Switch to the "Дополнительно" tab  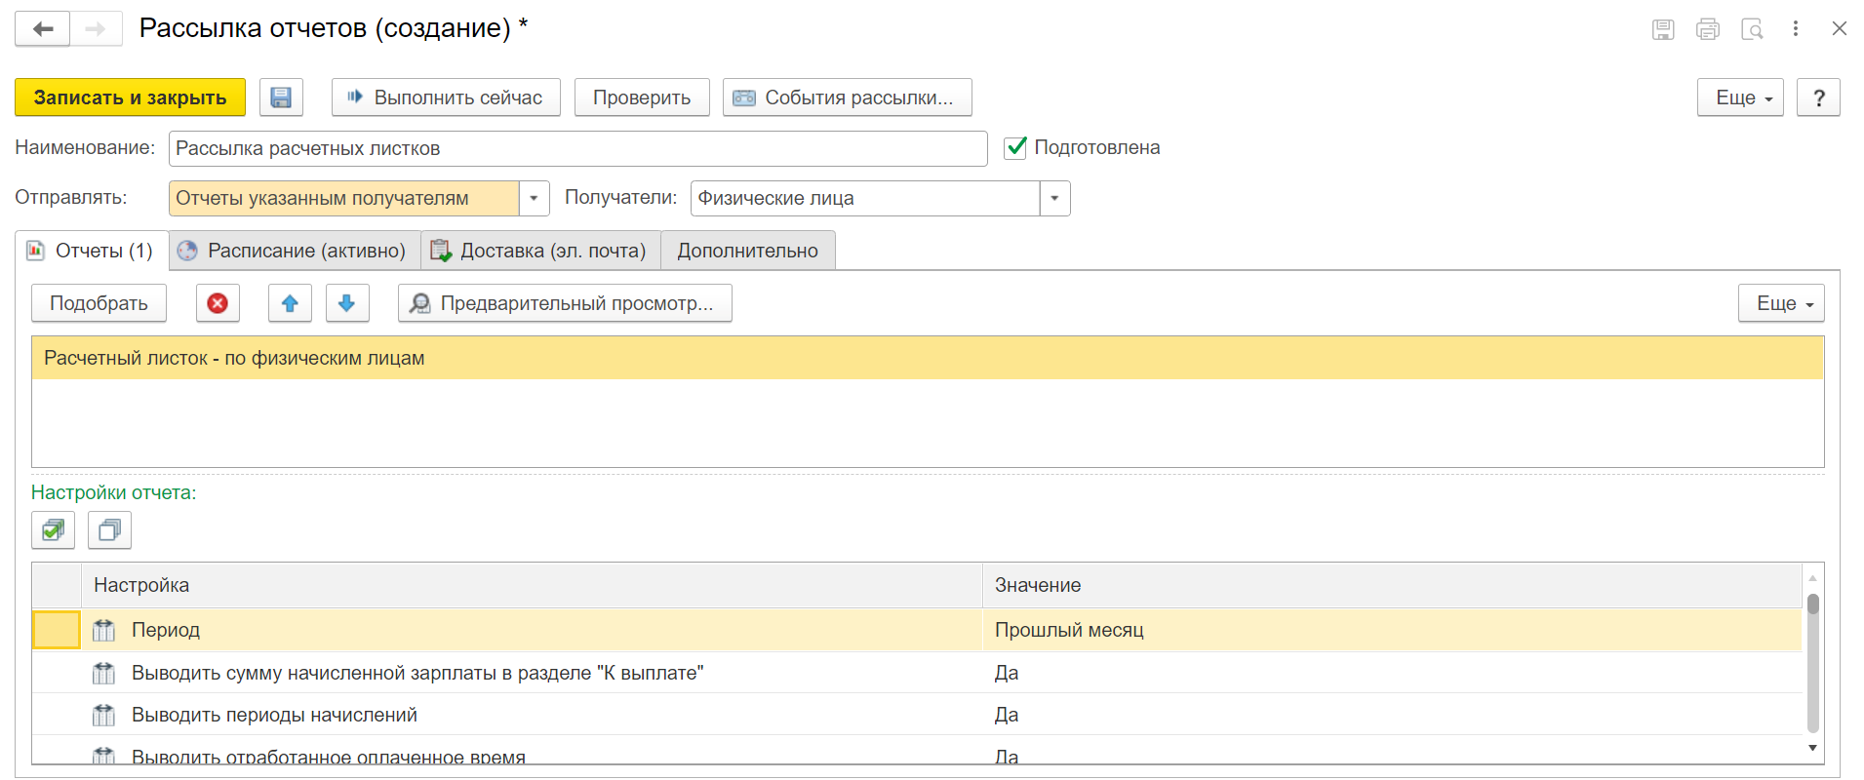point(748,251)
